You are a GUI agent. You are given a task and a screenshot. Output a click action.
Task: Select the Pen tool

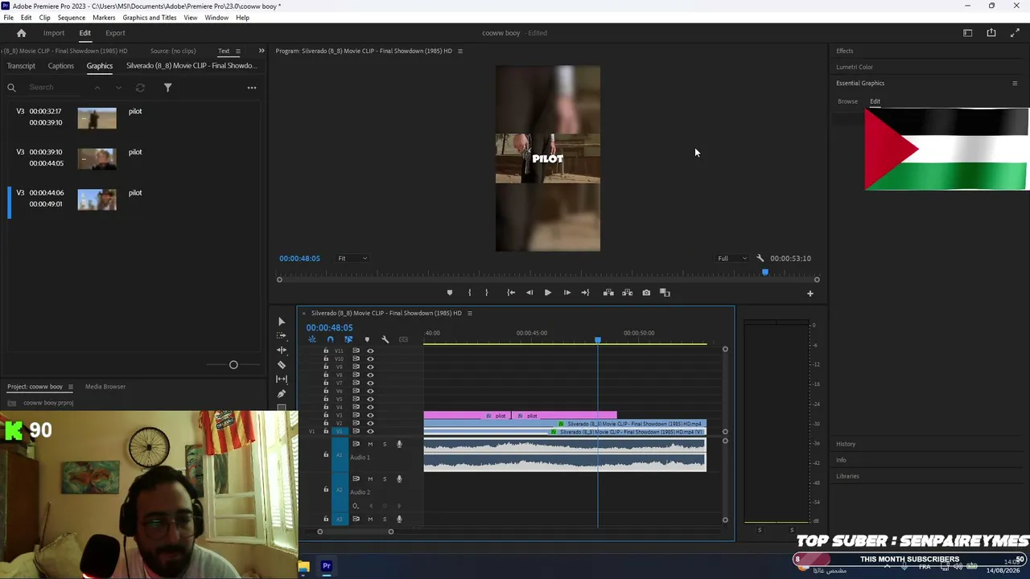point(281,393)
